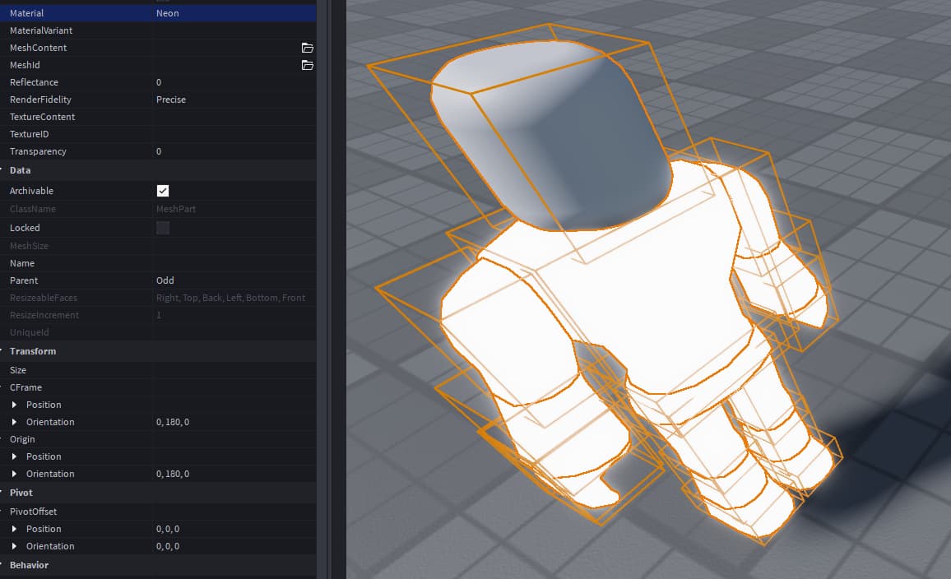Click the ClassName value MeshPart
951x579 pixels.
[176, 209]
